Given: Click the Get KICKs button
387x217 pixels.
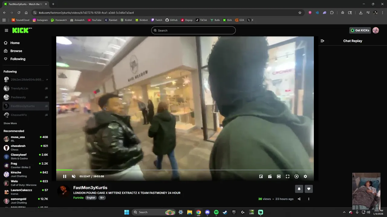Looking at the screenshot, I should (x=360, y=30).
